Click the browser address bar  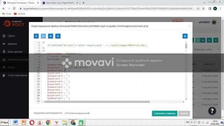coord(108,8)
